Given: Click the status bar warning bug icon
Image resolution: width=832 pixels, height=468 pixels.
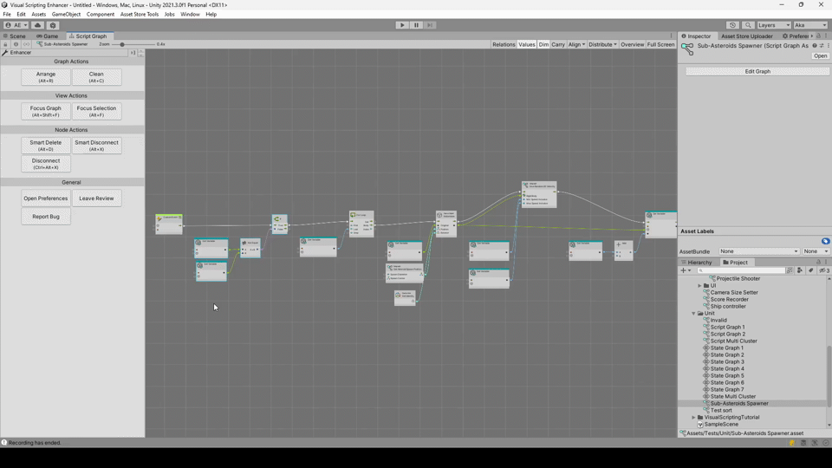Looking at the screenshot, I should (791, 443).
